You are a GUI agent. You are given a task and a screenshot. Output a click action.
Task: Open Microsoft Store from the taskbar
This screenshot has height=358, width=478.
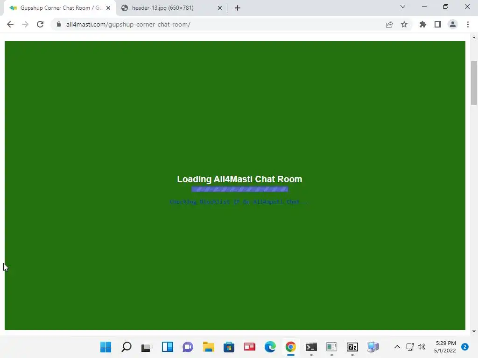pos(229,347)
